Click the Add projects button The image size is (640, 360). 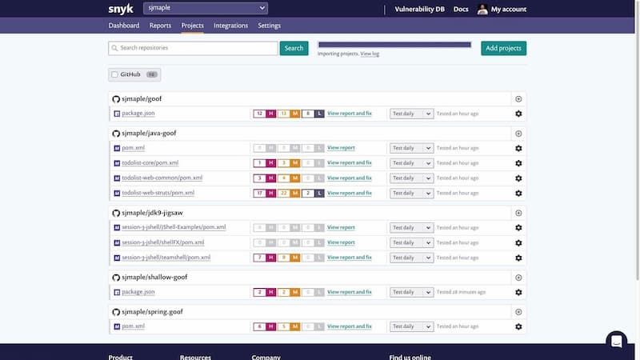503,48
